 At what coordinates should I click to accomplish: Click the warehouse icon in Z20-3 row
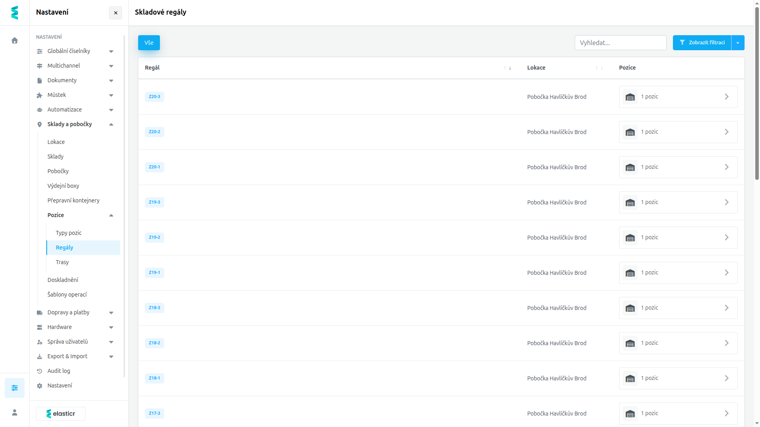(630, 97)
